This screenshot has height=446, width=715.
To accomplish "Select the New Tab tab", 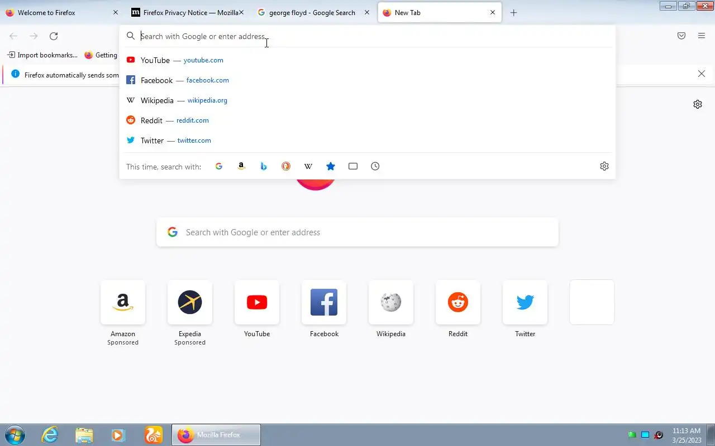I will tap(440, 12).
